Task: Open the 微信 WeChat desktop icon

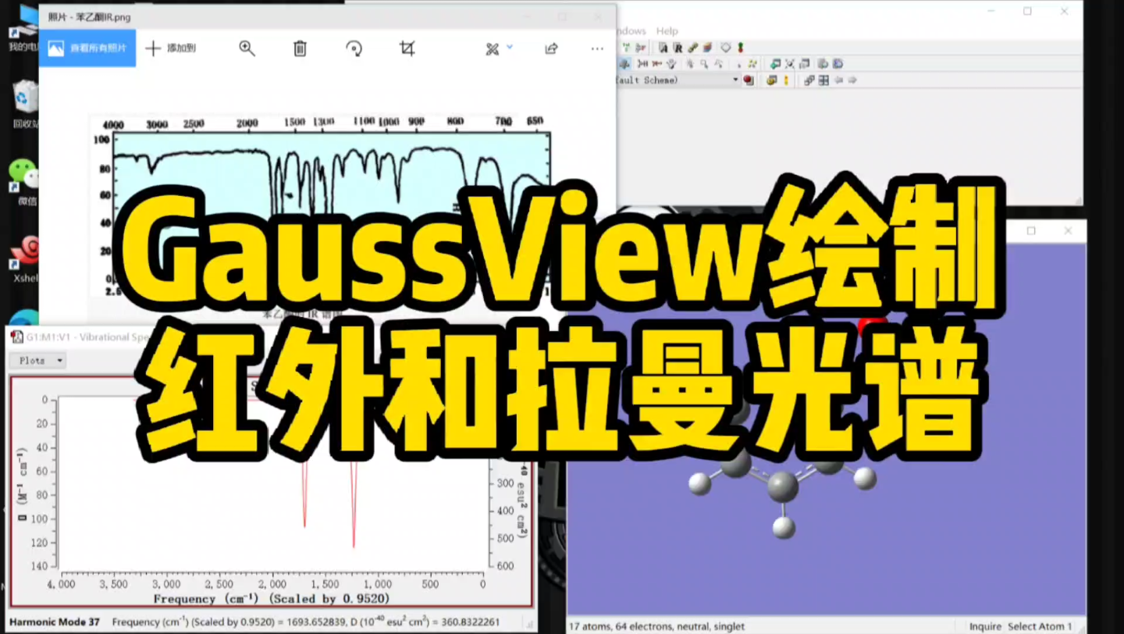Action: coord(26,182)
